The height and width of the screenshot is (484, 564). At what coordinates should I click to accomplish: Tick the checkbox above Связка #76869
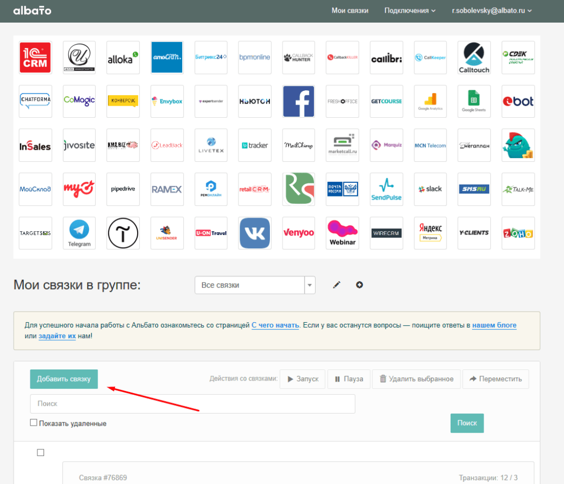pos(40,453)
